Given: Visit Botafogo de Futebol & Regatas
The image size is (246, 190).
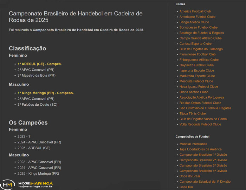Looking at the screenshot, I should click(202, 33).
